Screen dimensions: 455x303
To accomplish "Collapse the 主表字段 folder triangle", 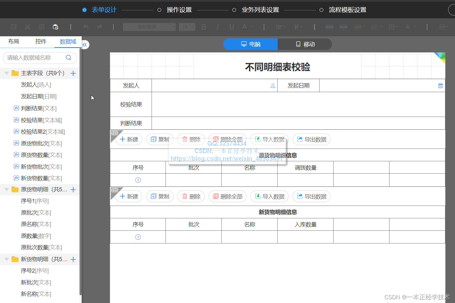I will pyautogui.click(x=7, y=73).
